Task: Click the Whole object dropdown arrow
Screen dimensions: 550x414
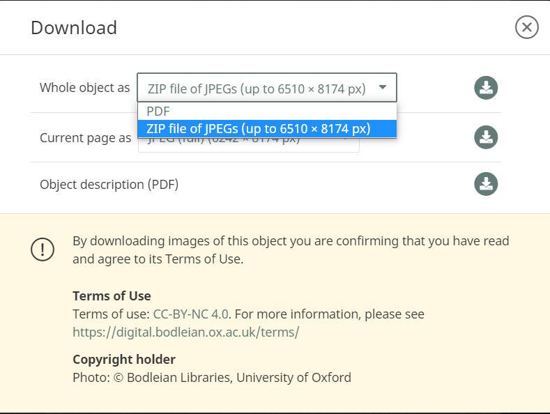Action: 382,88
